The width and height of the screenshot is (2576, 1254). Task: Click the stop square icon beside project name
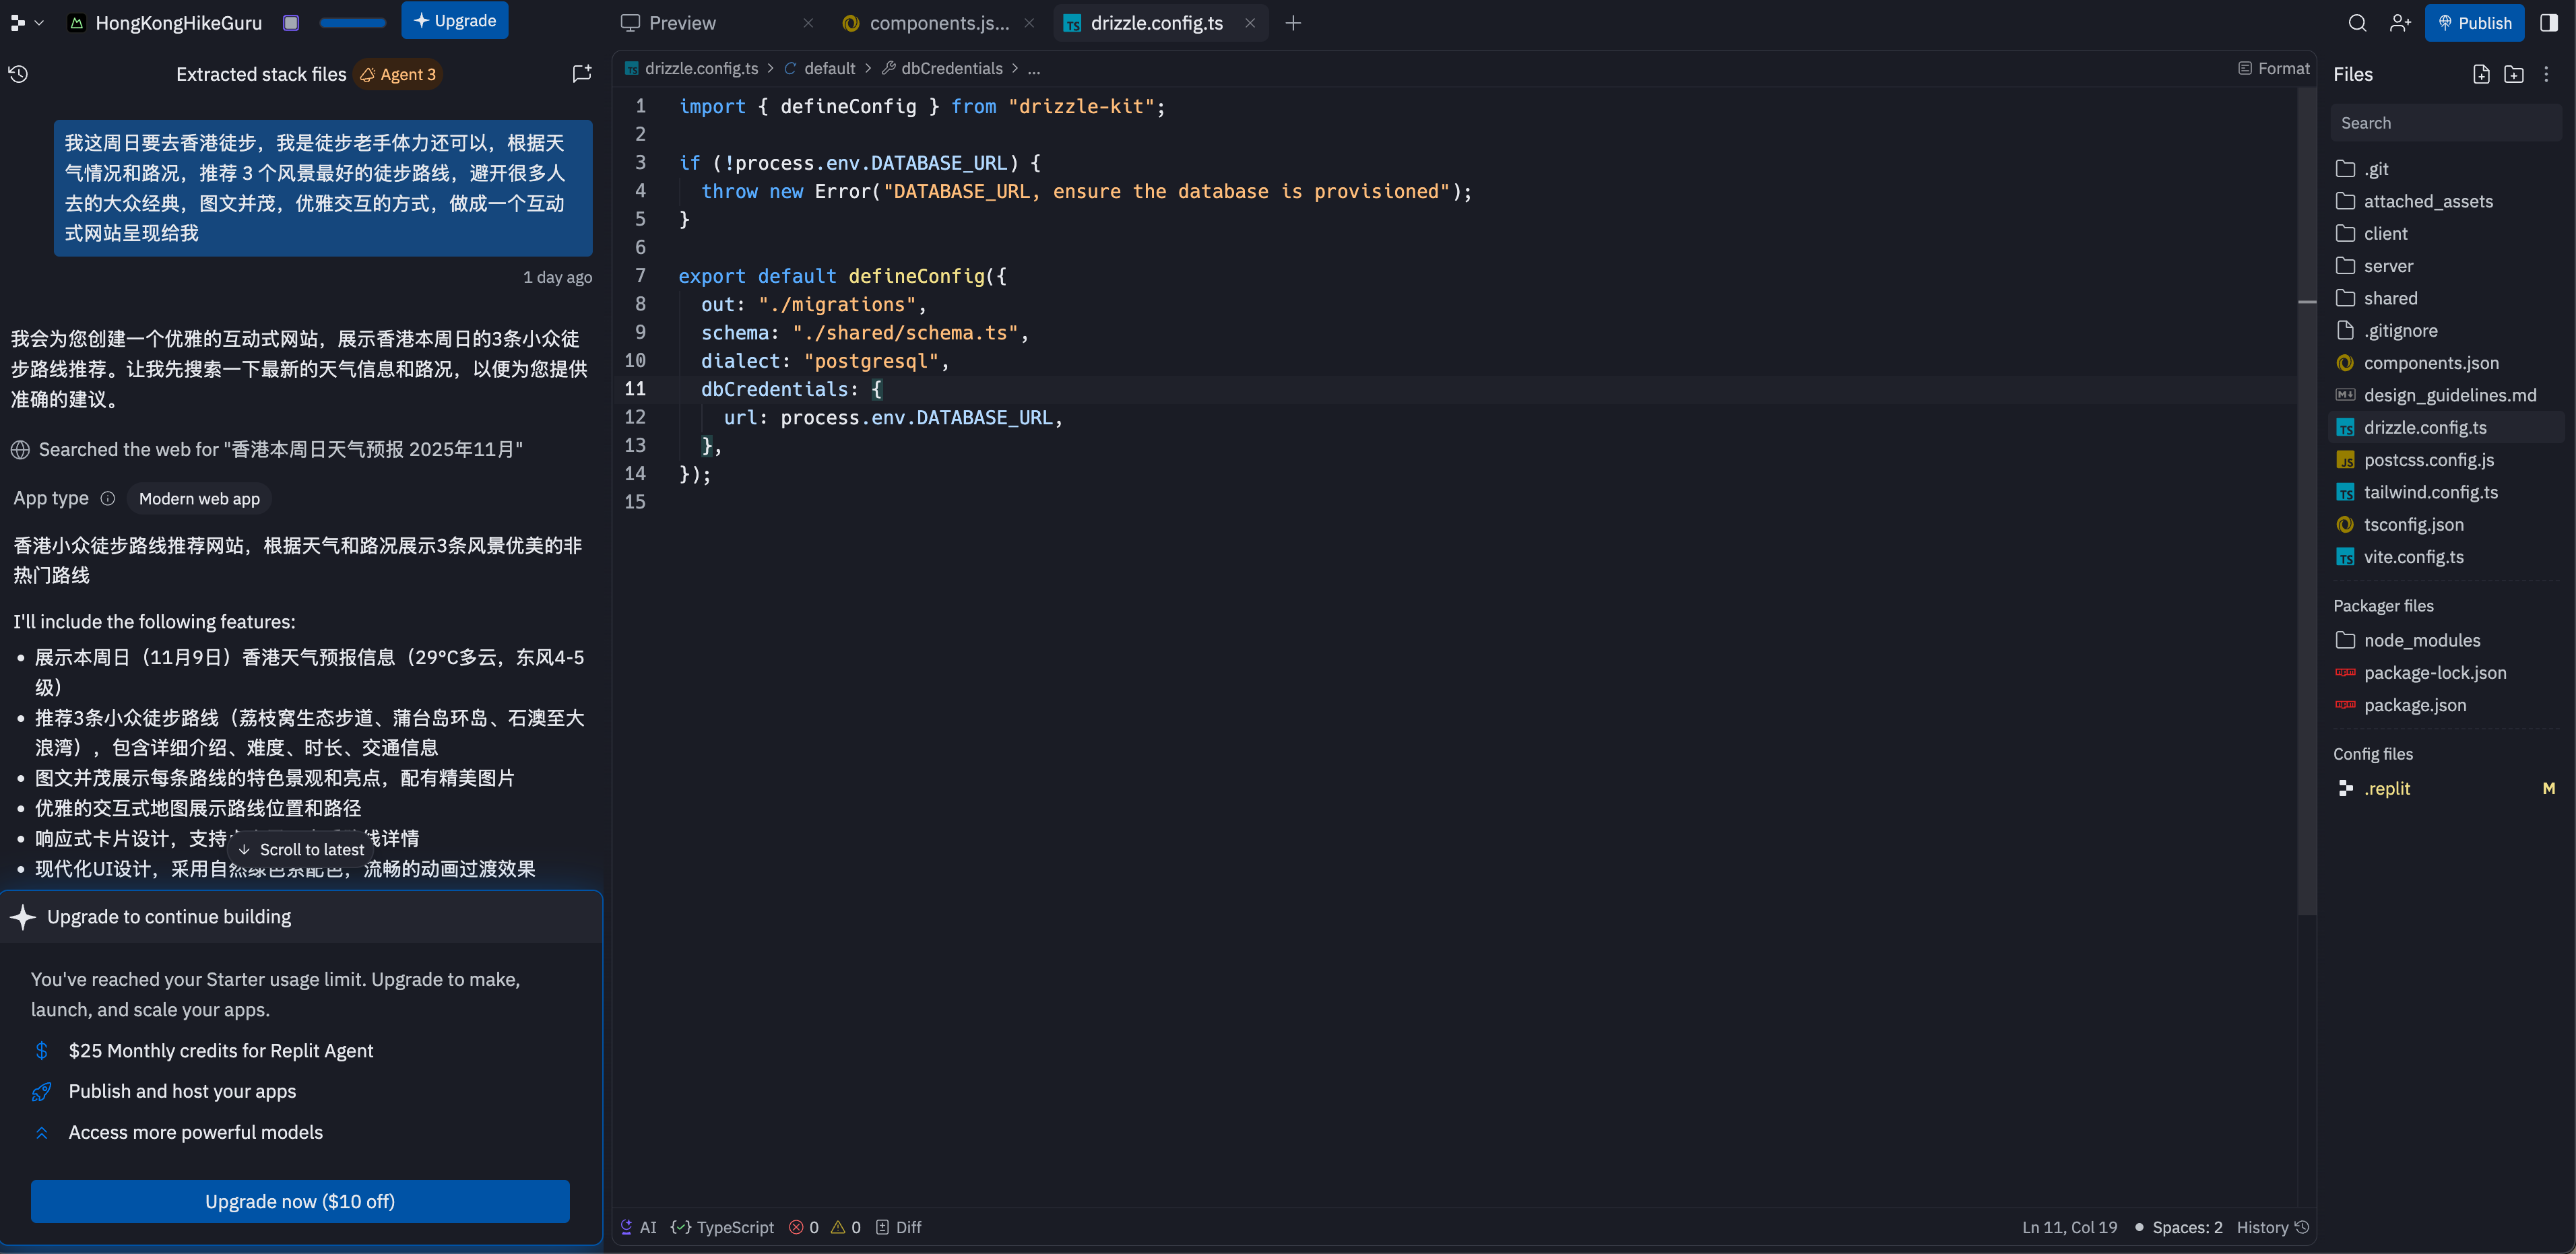291,23
